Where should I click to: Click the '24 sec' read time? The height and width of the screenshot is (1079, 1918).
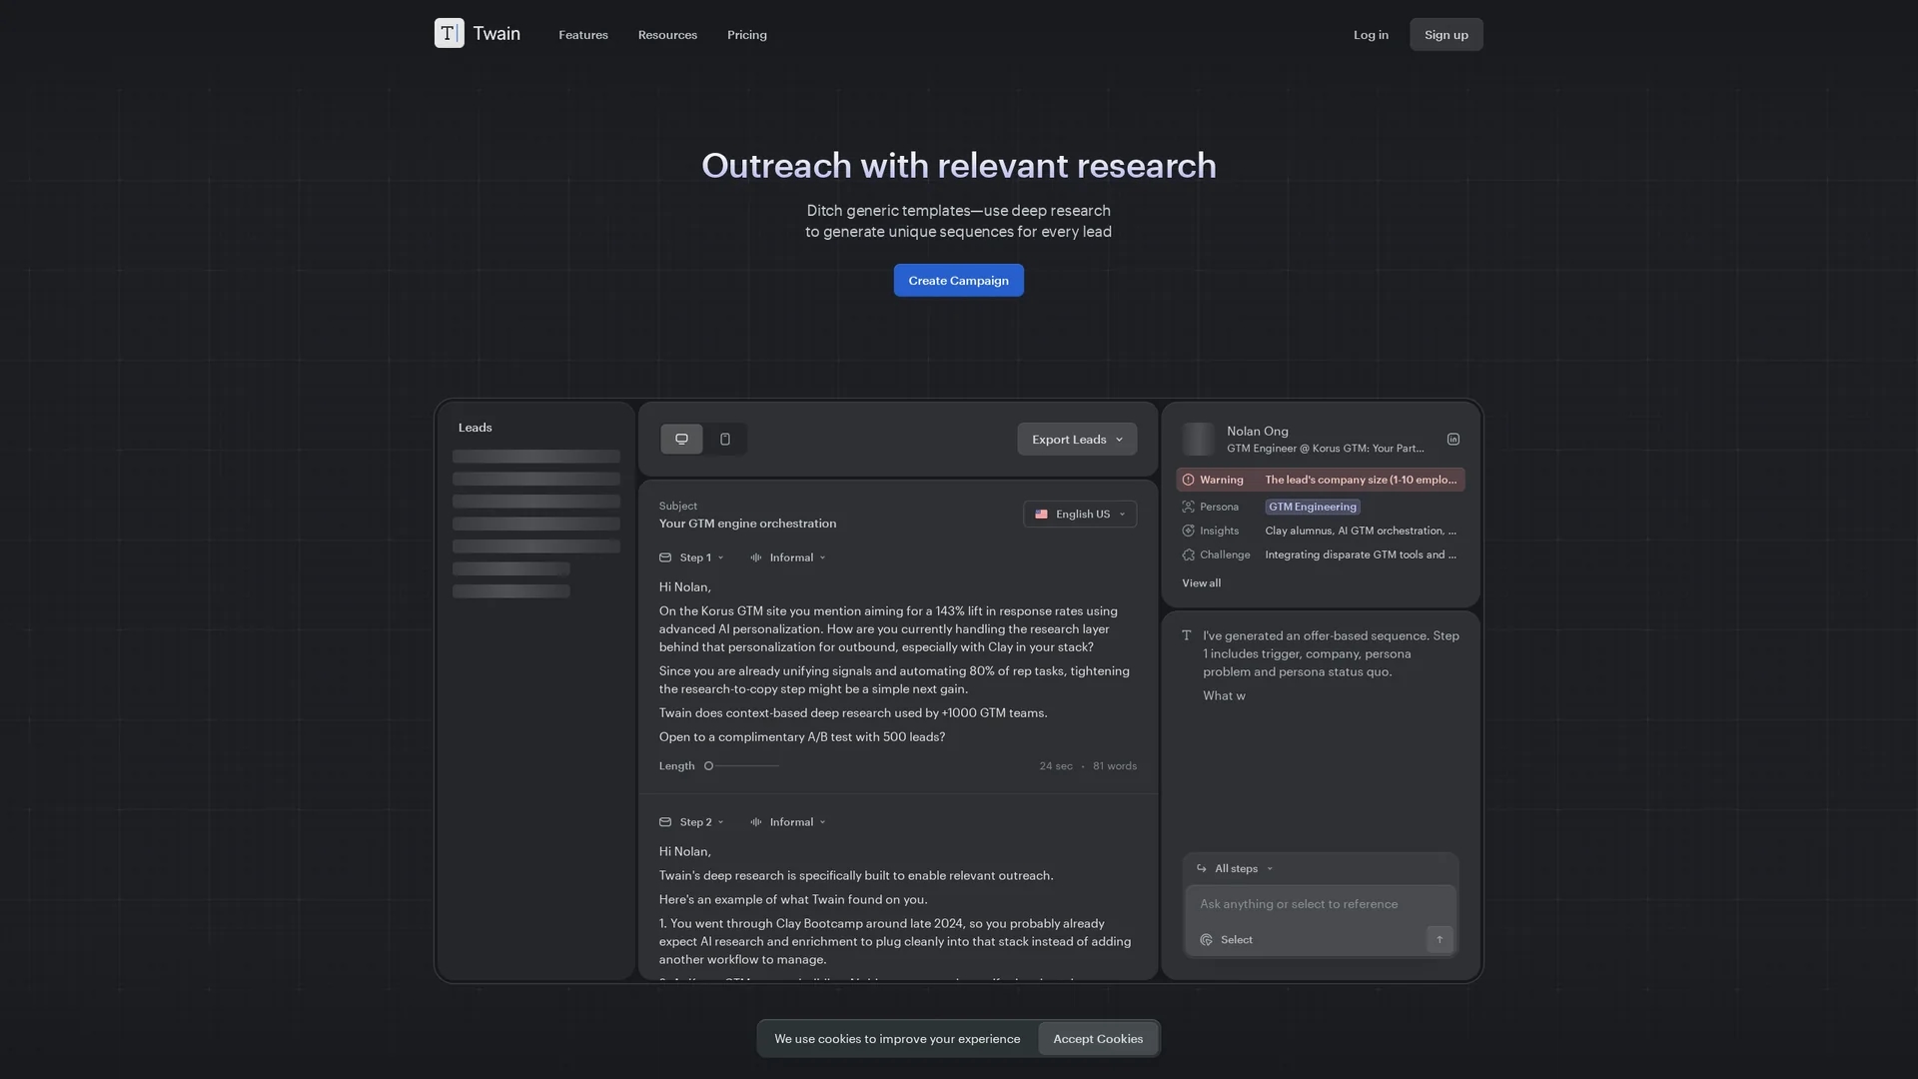1056,766
